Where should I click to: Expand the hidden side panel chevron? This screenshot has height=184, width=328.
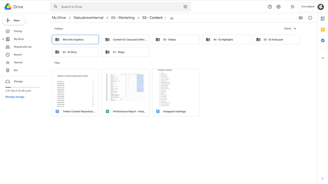click(322, 178)
